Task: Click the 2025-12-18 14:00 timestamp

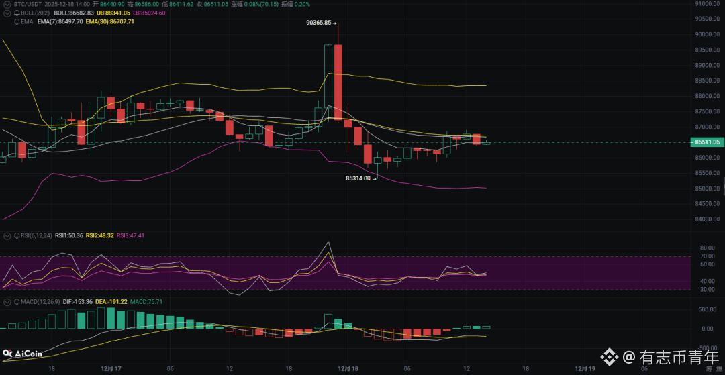Action: [x=68, y=4]
